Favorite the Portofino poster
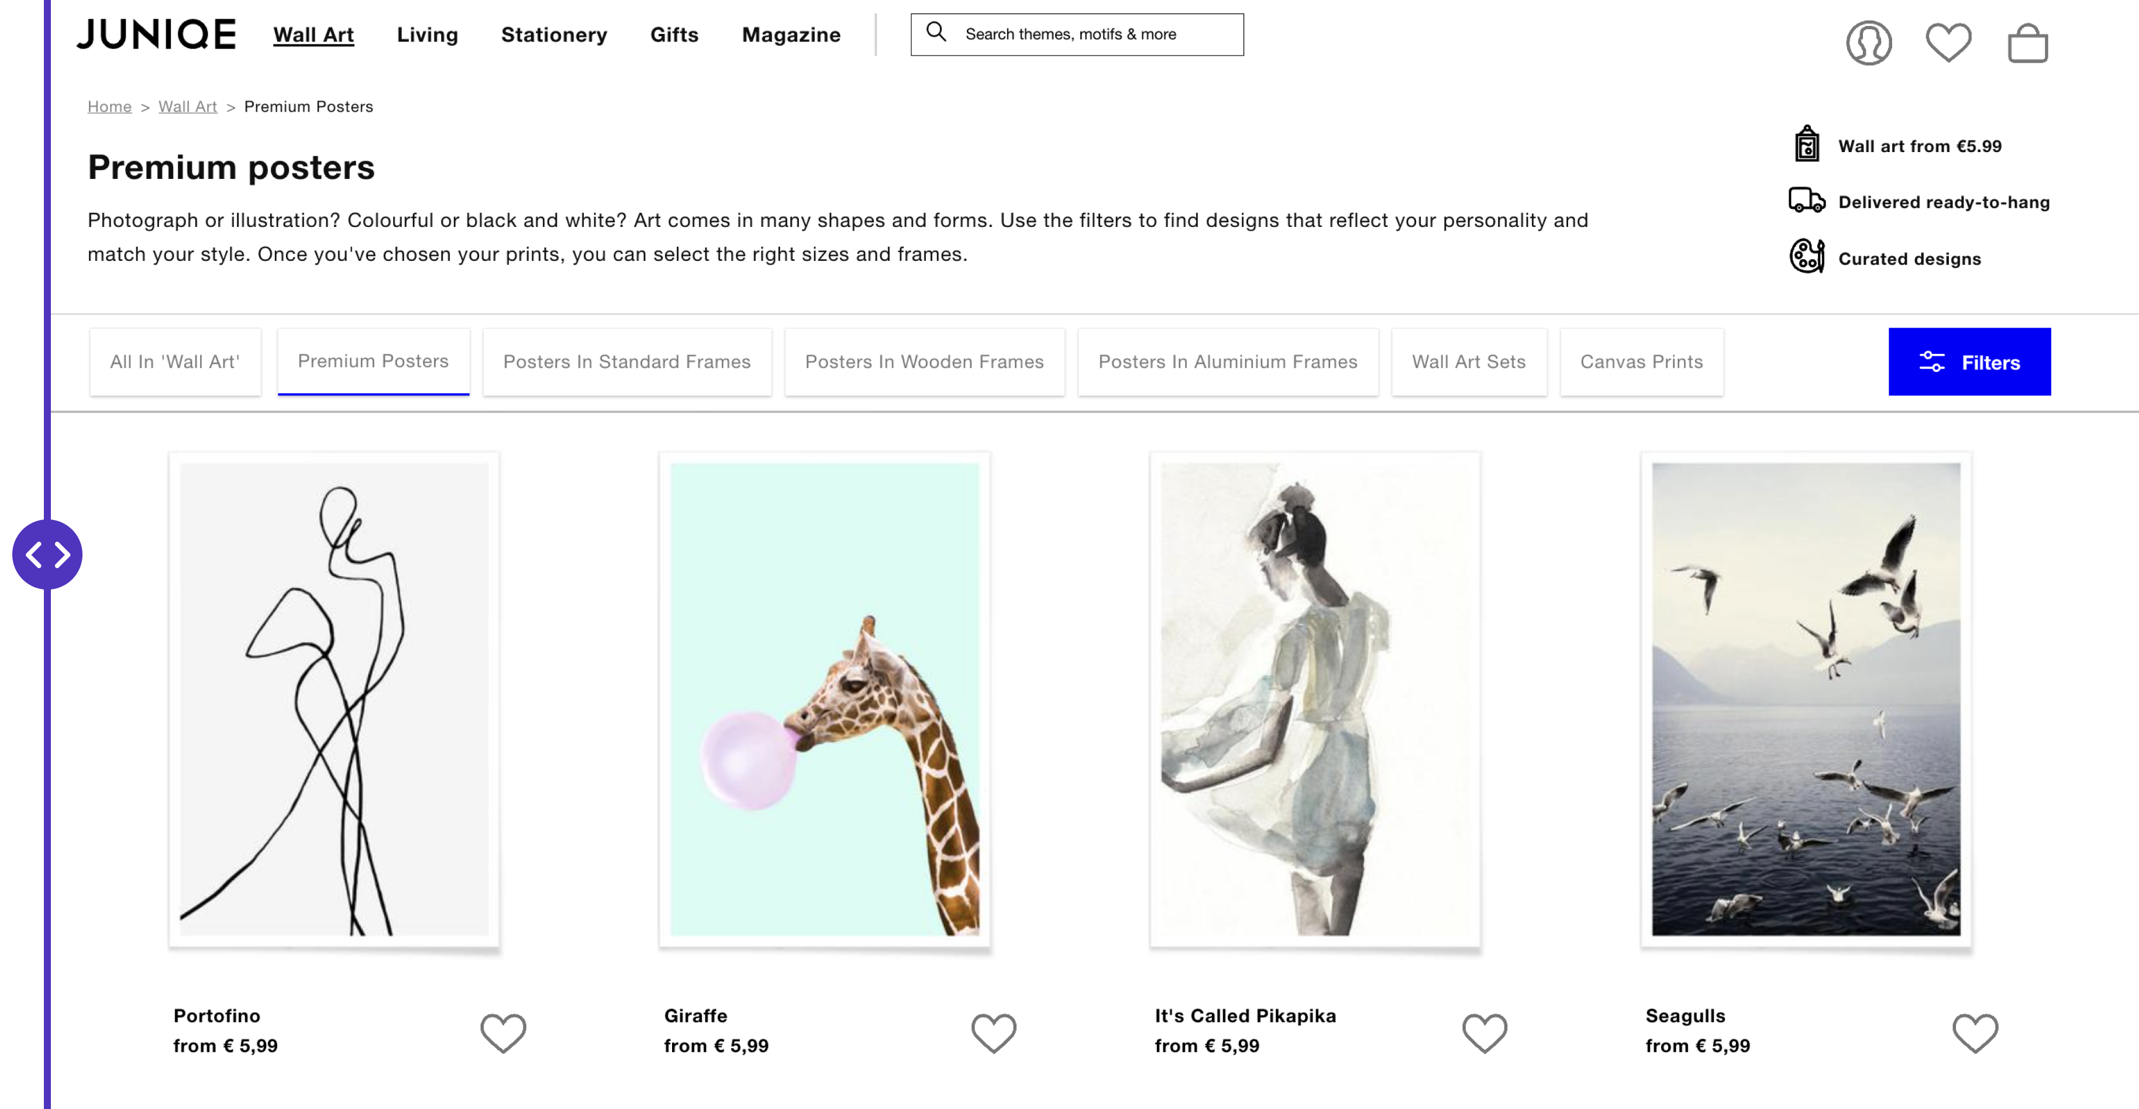Screen dimensions: 2139x1109 503,1032
